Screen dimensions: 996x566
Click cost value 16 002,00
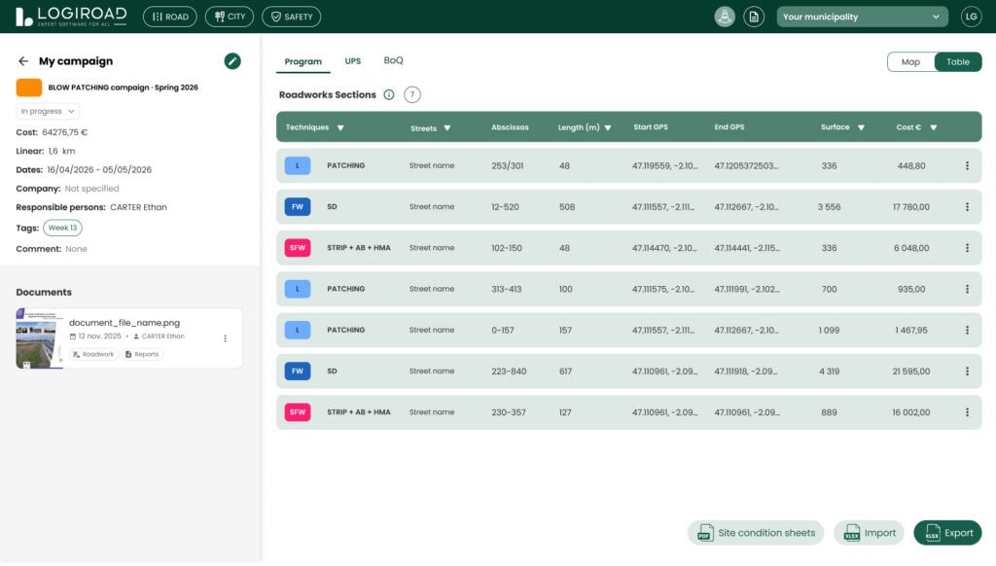(910, 412)
